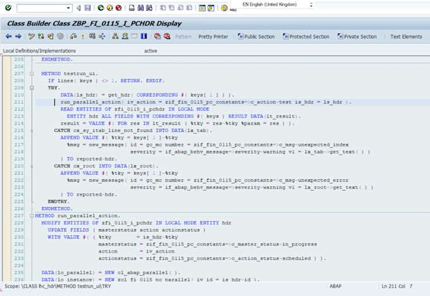Image resolution: width=430 pixels, height=296 pixels.
Task: Click the blue next object arrow
Action: pyautogui.click(x=18, y=37)
